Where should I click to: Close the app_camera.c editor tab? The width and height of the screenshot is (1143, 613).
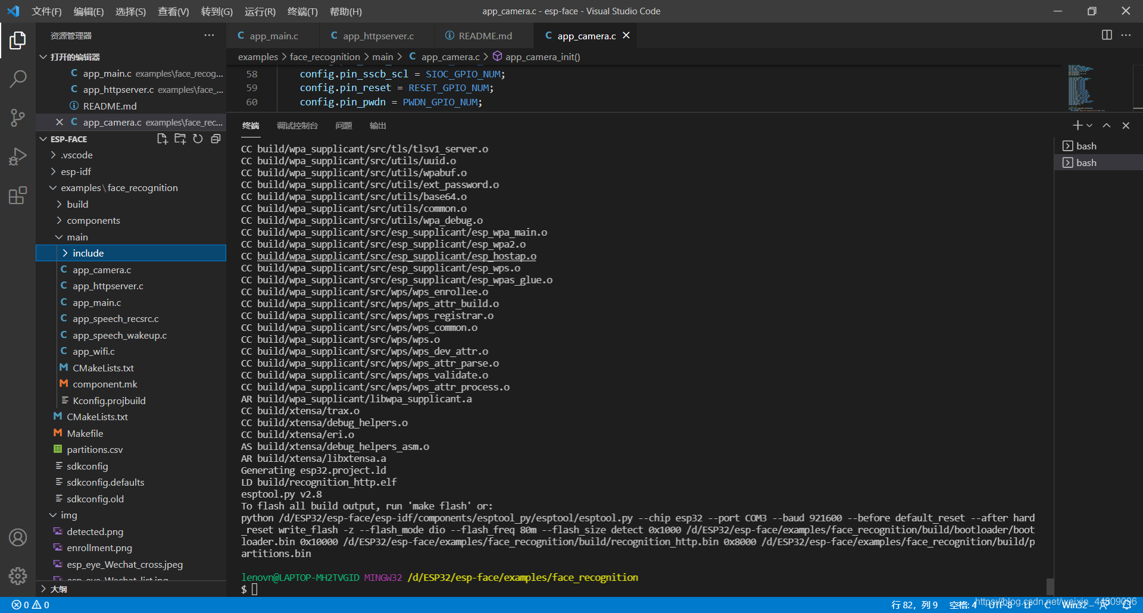[x=626, y=36]
